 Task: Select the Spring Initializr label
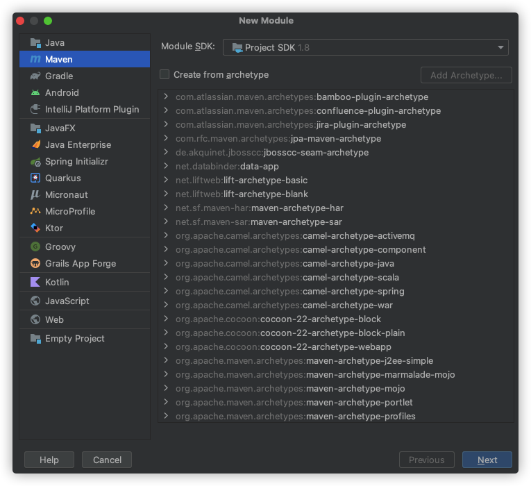click(x=76, y=162)
